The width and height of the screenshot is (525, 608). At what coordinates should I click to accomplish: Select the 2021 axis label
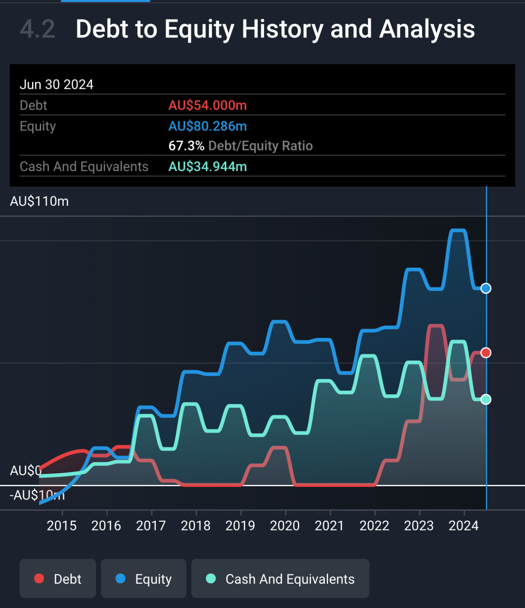click(329, 526)
